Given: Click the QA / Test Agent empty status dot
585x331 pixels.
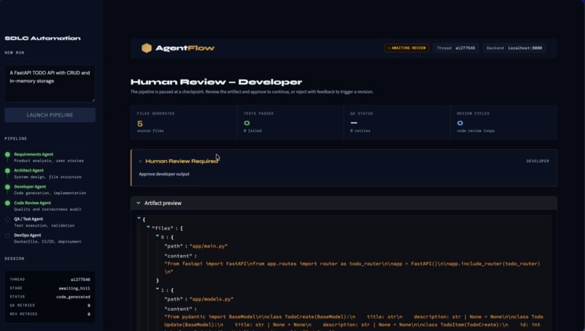Looking at the screenshot, I should (x=7, y=219).
